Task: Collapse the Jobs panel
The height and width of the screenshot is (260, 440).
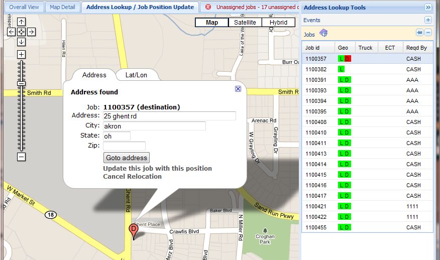Action: pyautogui.click(x=428, y=33)
